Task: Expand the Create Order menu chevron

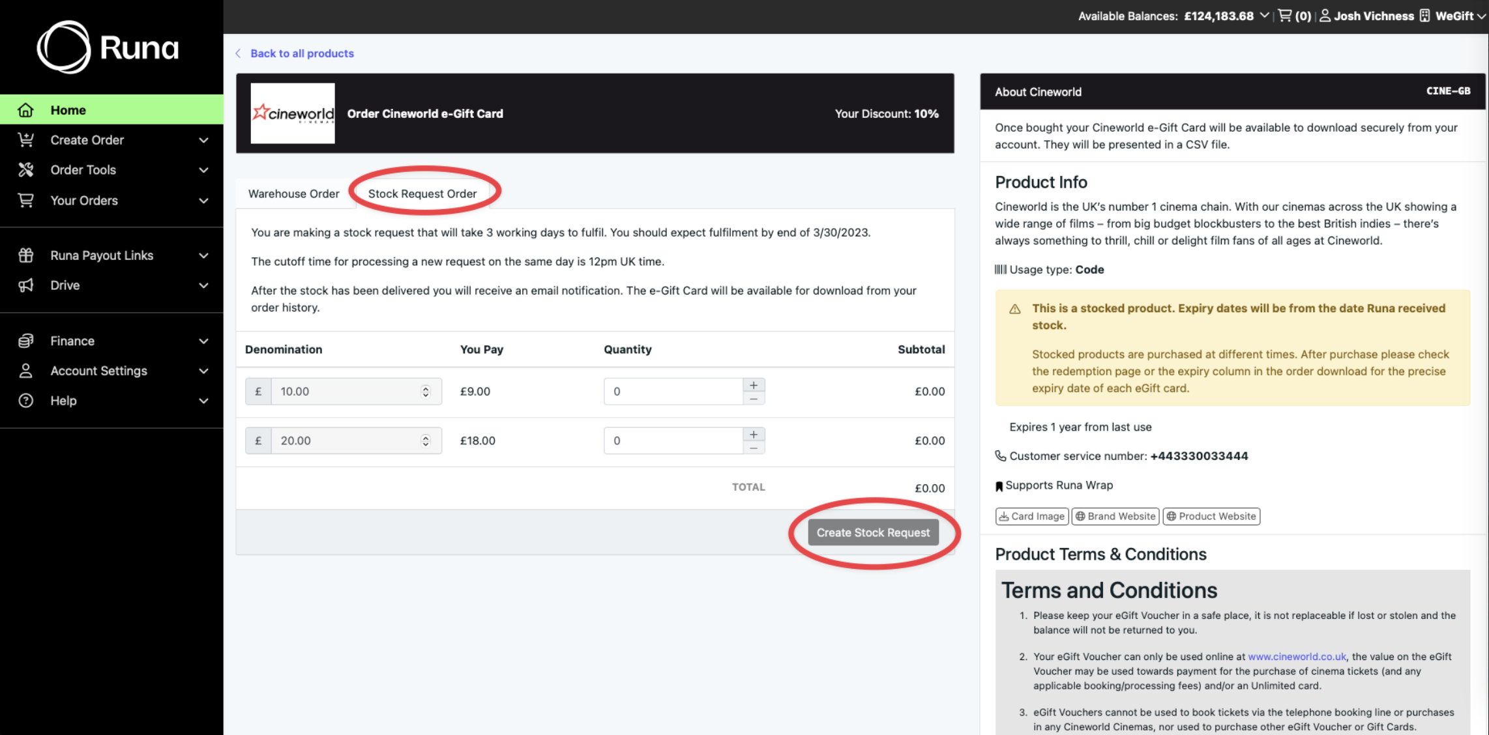Action: point(203,140)
